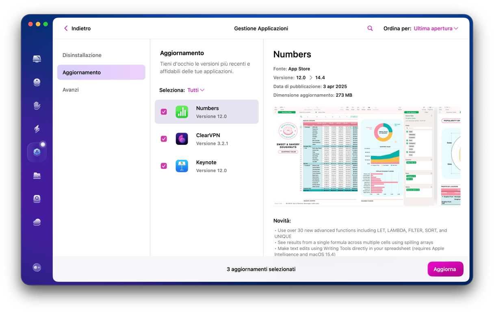494x313 pixels.
Task: Expand the 'Tutti' selection dropdown
Action: (196, 90)
